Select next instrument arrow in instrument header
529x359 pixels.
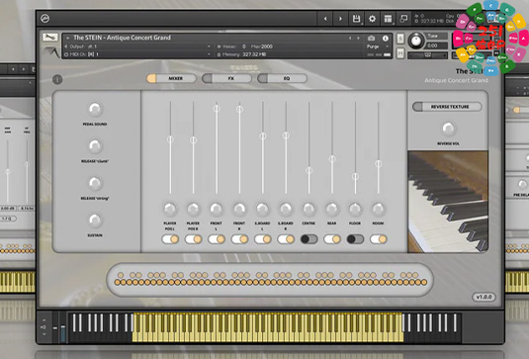358,39
